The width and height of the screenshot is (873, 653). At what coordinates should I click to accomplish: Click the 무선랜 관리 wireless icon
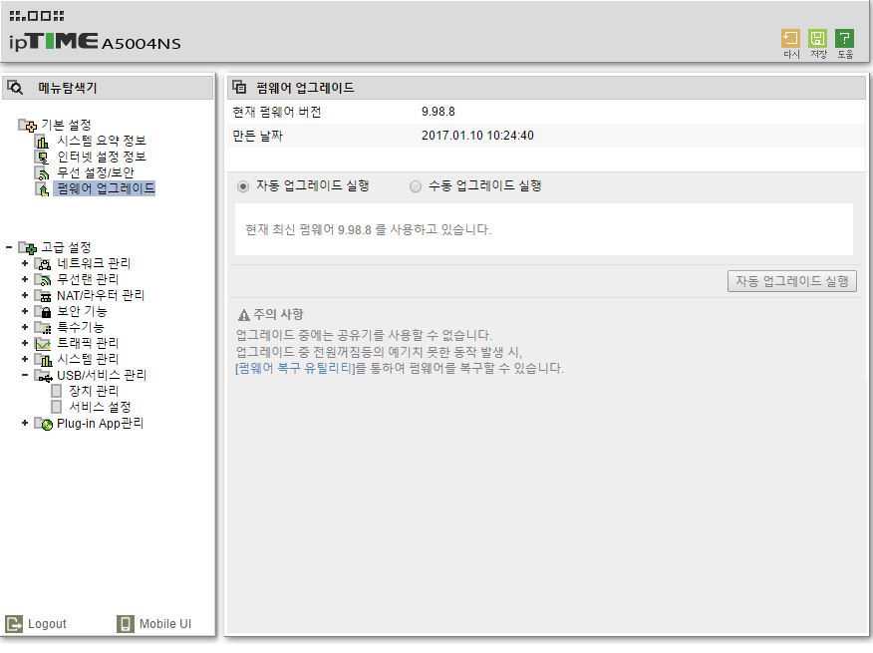click(43, 280)
